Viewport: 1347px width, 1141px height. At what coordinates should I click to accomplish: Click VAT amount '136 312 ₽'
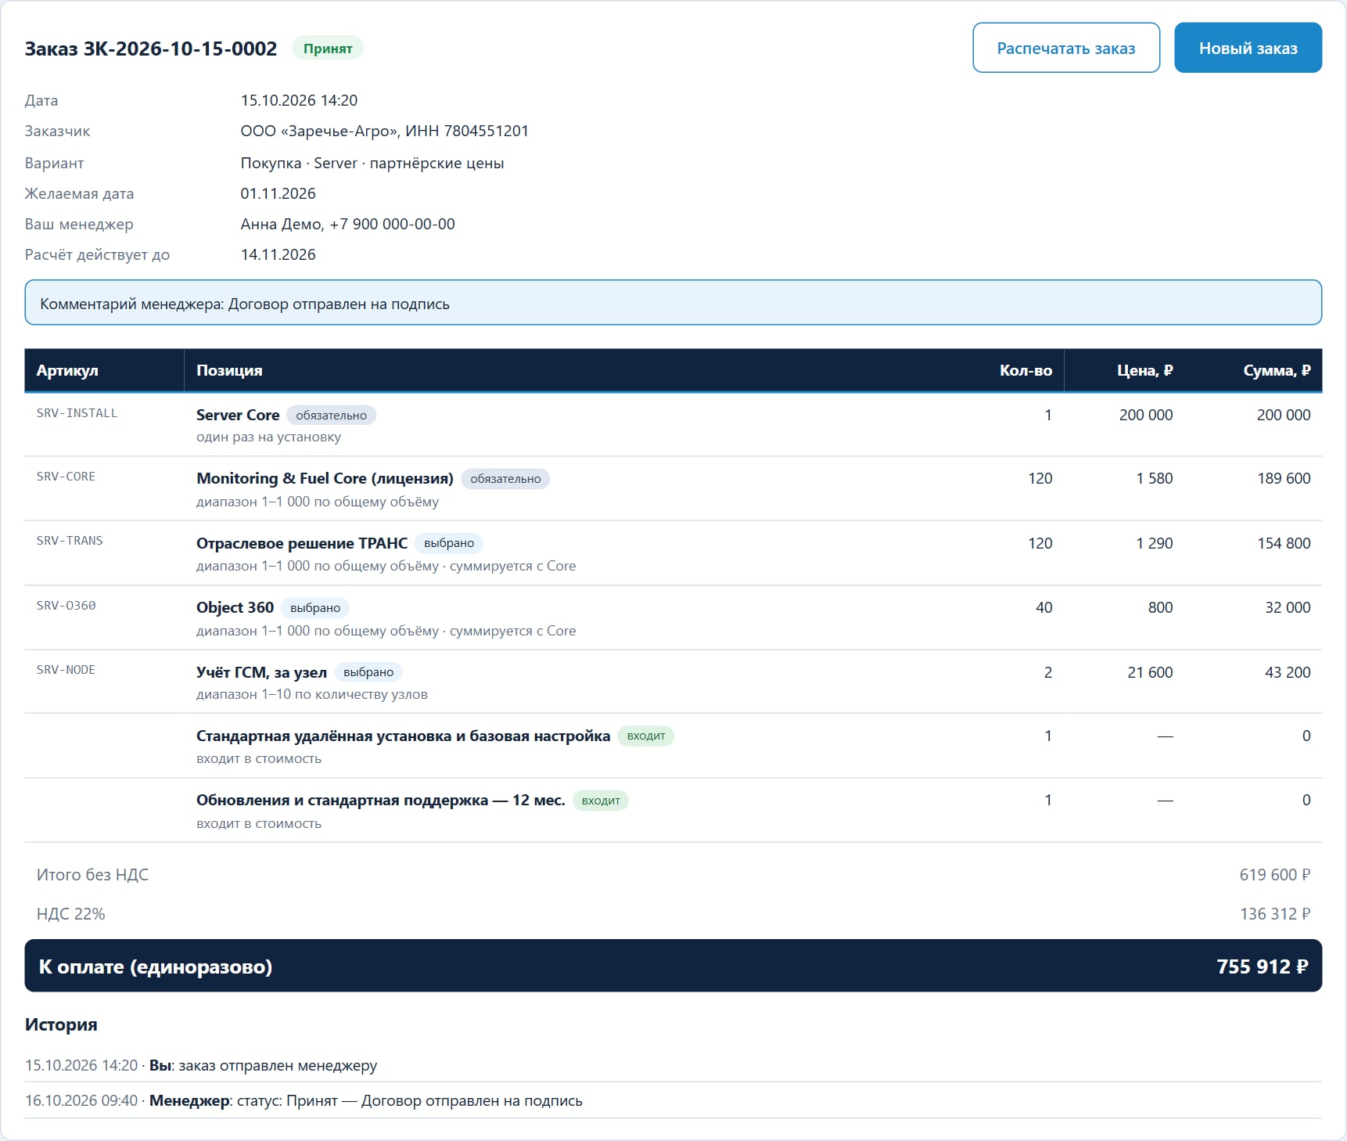click(1274, 914)
